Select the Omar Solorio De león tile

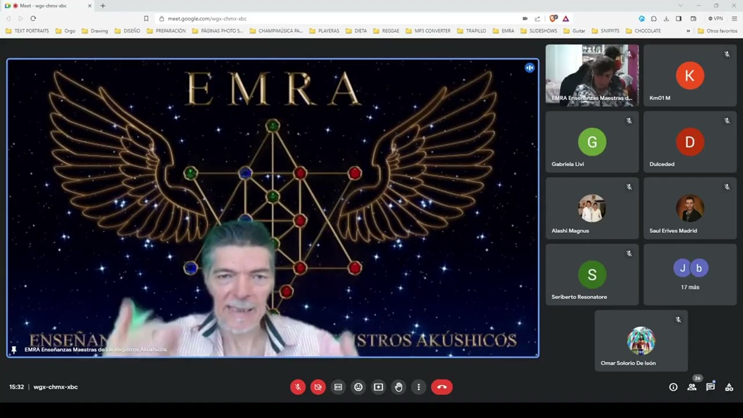tap(641, 341)
